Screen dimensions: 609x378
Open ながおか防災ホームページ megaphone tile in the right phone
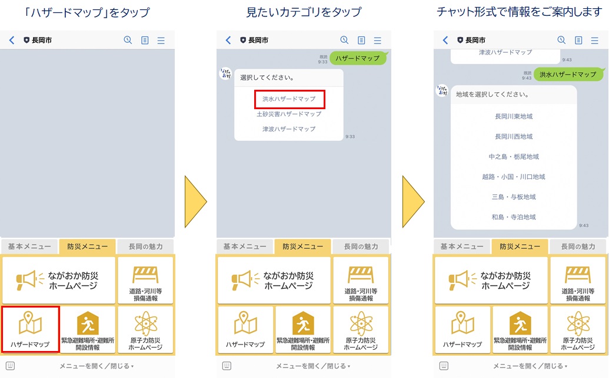click(x=490, y=280)
